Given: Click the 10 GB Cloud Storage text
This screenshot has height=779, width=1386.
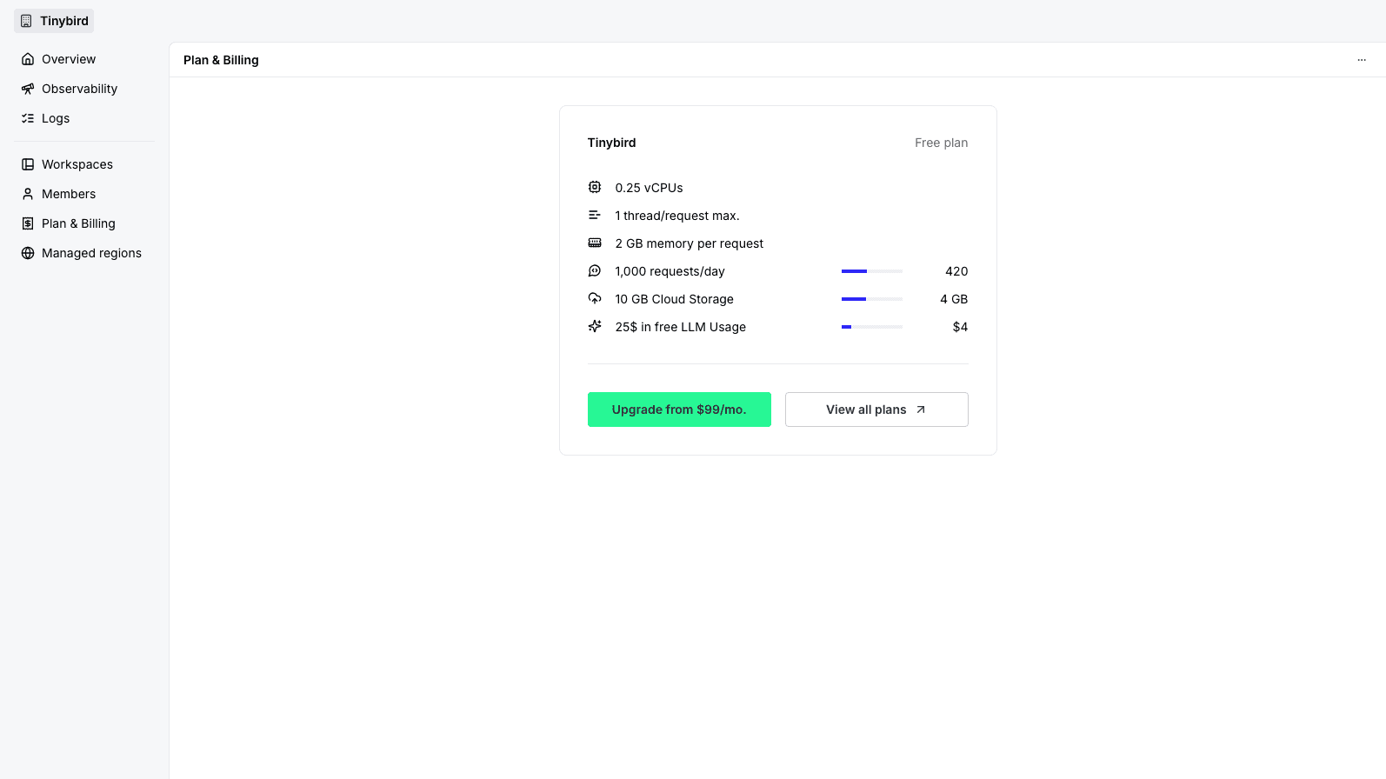Looking at the screenshot, I should coord(674,299).
